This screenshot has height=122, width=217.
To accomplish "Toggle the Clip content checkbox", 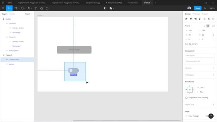I will (x=186, y=44).
